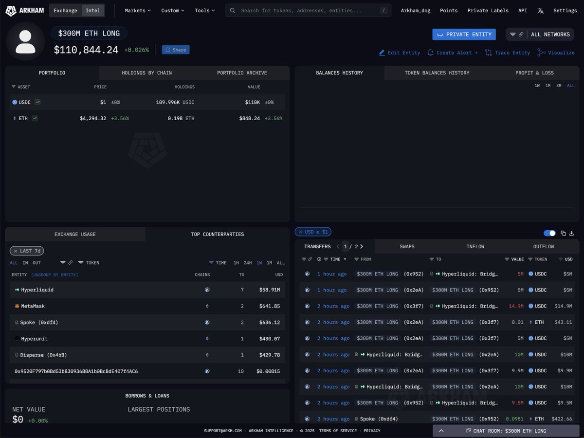Switch to Exchange Usage tab

(x=75, y=234)
